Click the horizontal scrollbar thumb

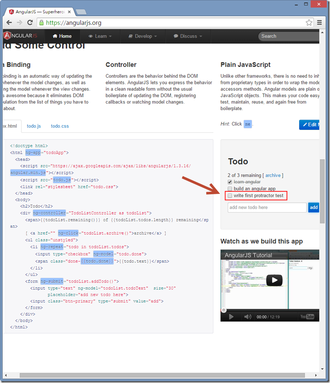[x=162, y=375]
